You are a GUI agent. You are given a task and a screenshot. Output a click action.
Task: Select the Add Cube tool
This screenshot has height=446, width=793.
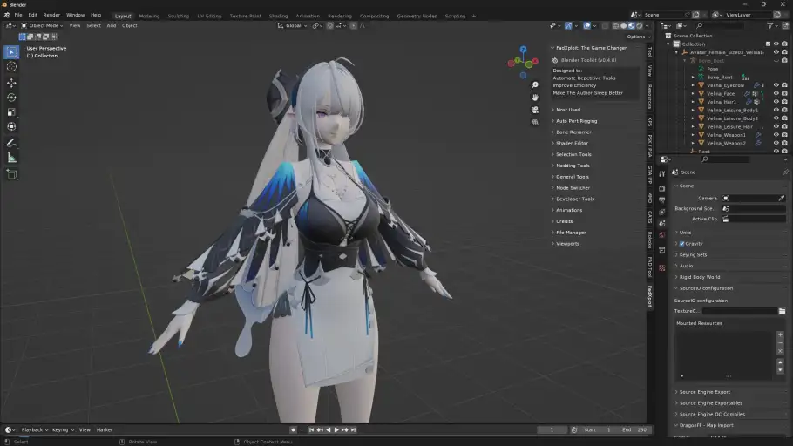(x=11, y=174)
